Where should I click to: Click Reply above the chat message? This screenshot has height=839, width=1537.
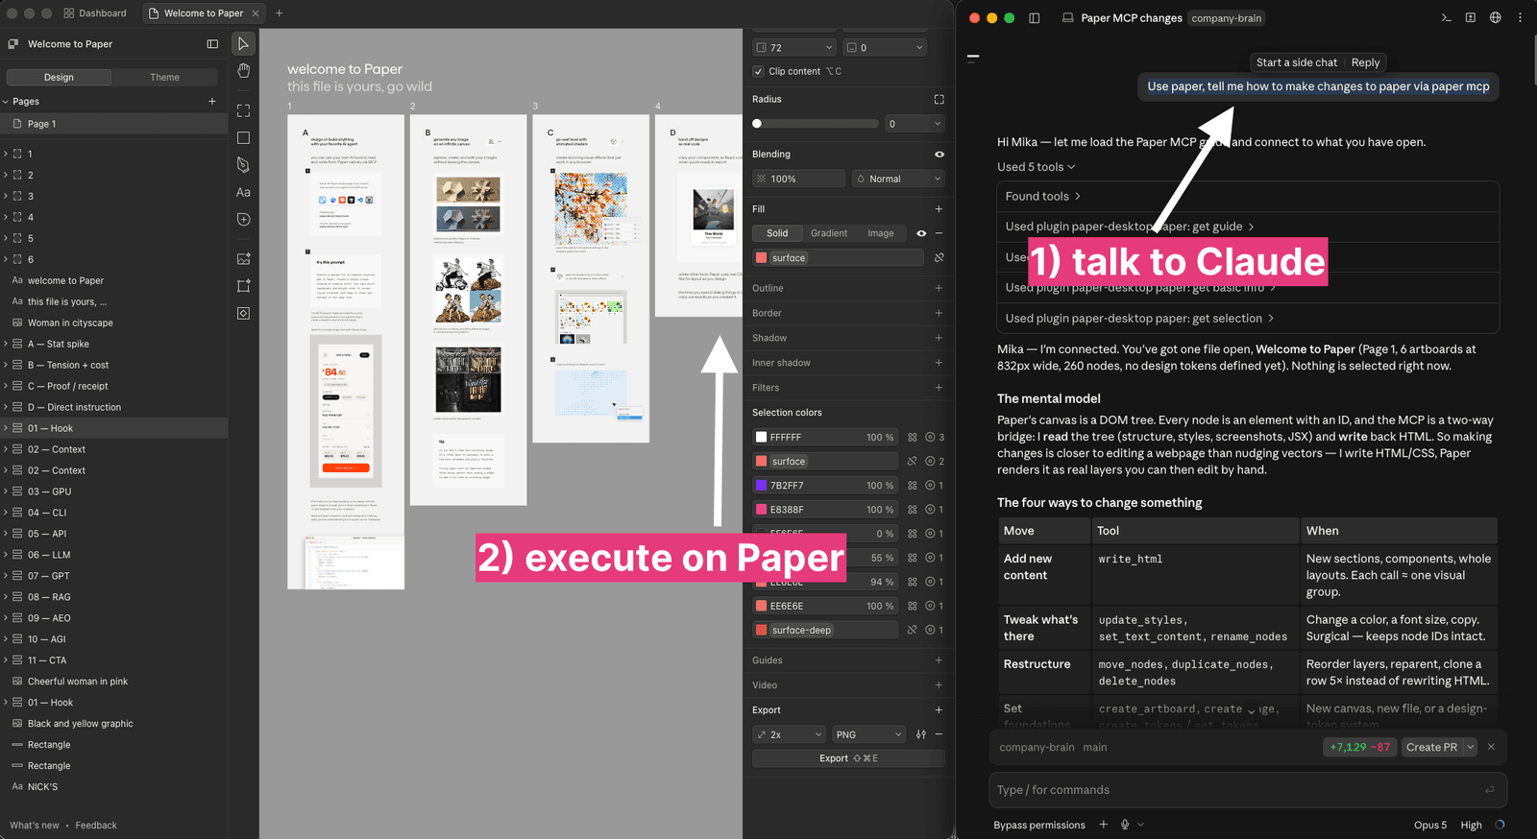point(1365,62)
